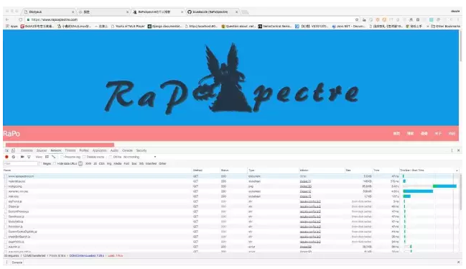Bookmark this page using the star icon

point(357,19)
